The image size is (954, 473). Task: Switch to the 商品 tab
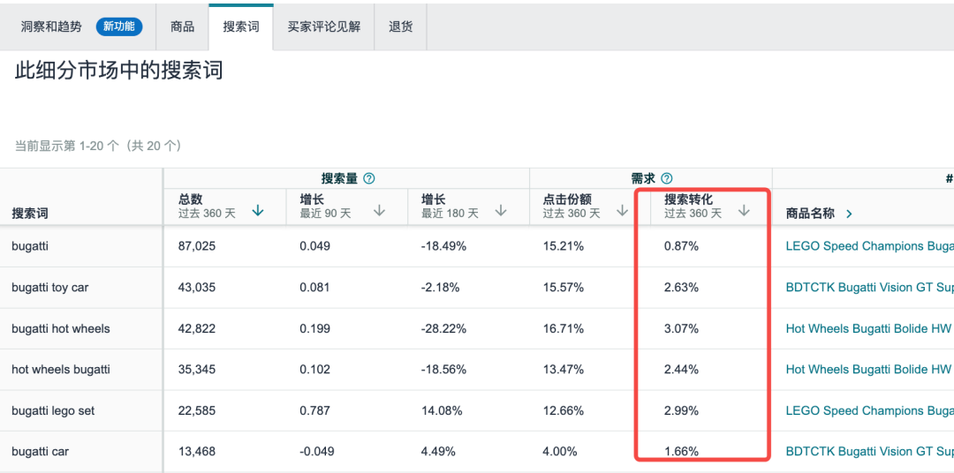pos(183,26)
